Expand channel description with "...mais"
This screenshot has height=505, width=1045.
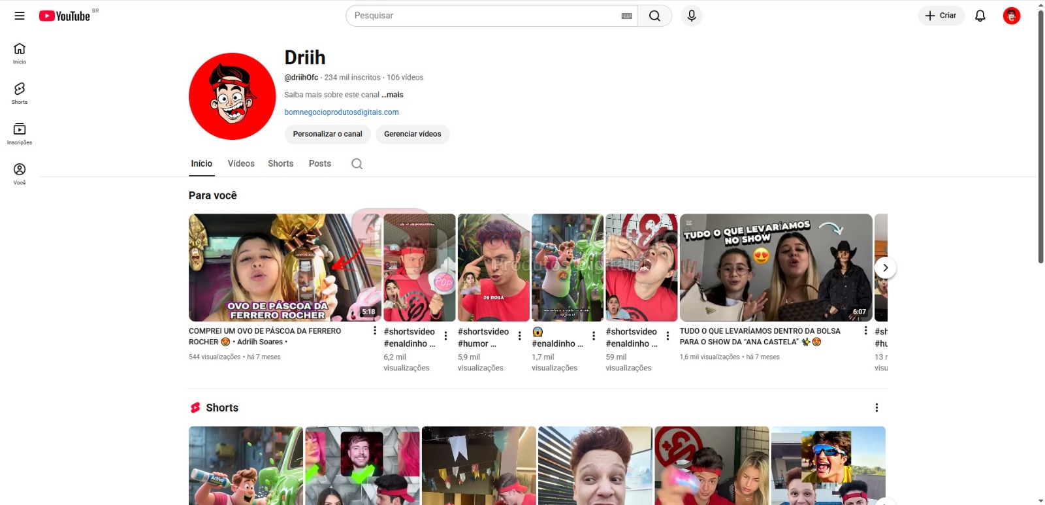(393, 95)
